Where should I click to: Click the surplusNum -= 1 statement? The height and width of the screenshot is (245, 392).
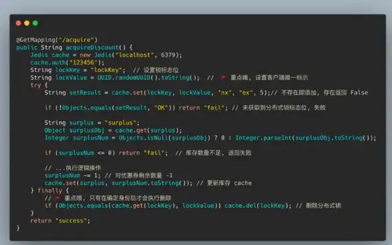click(73, 175)
